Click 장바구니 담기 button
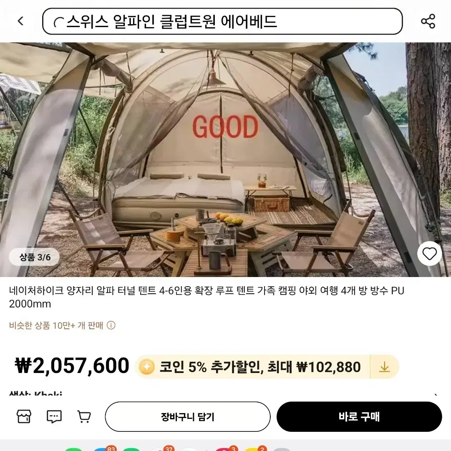The width and height of the screenshot is (451, 451). coord(187,417)
